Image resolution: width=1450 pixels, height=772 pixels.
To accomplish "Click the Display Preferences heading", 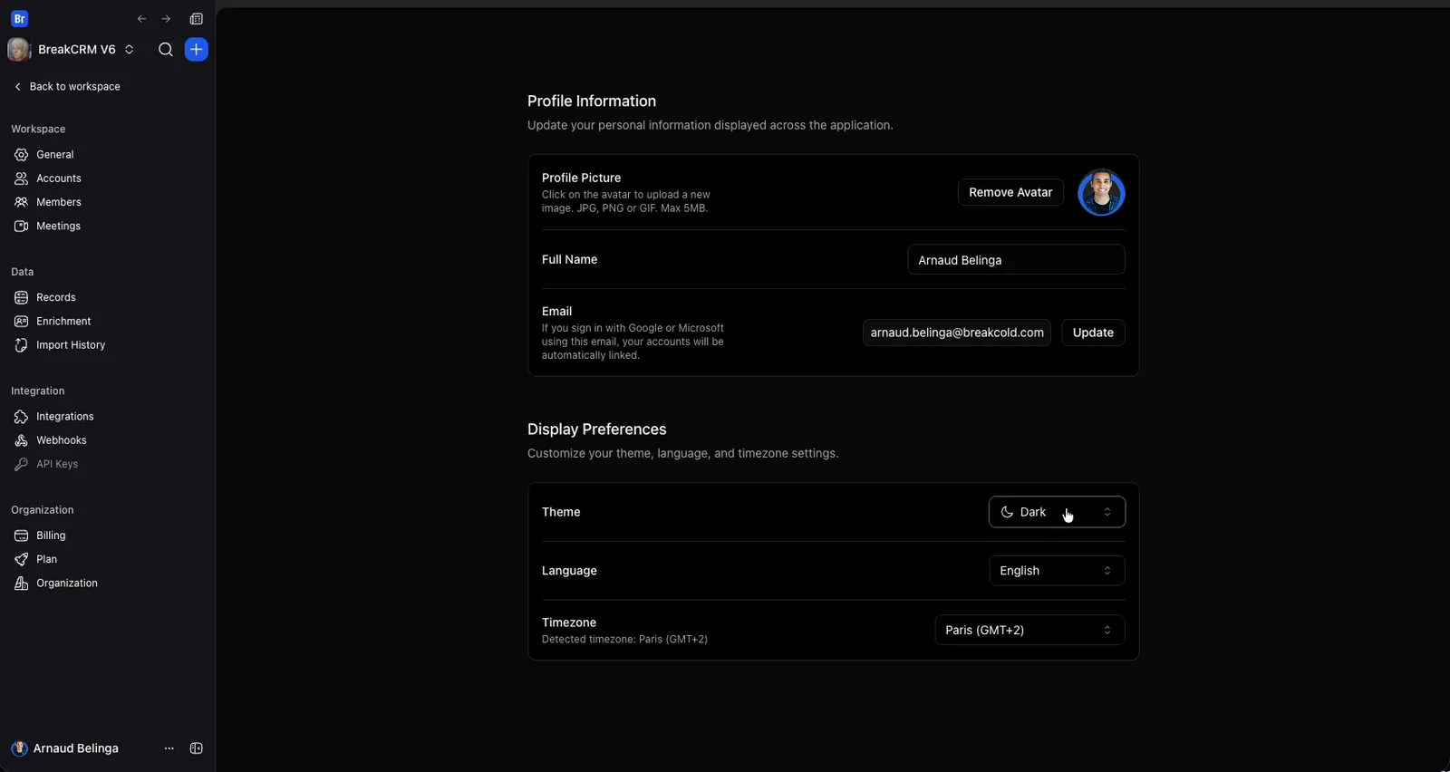I will point(597,429).
